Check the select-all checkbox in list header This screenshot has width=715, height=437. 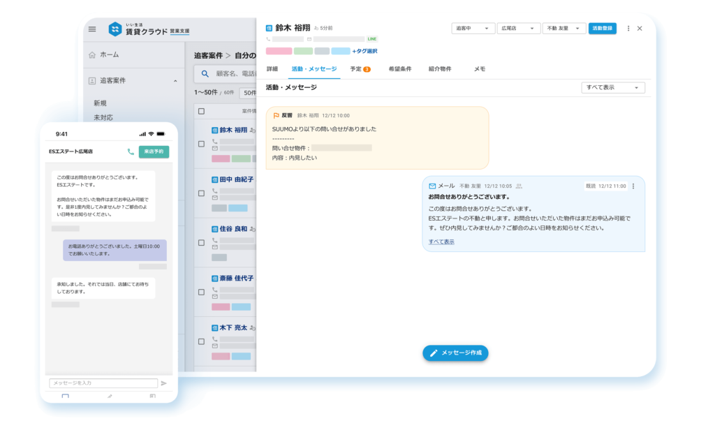point(202,111)
